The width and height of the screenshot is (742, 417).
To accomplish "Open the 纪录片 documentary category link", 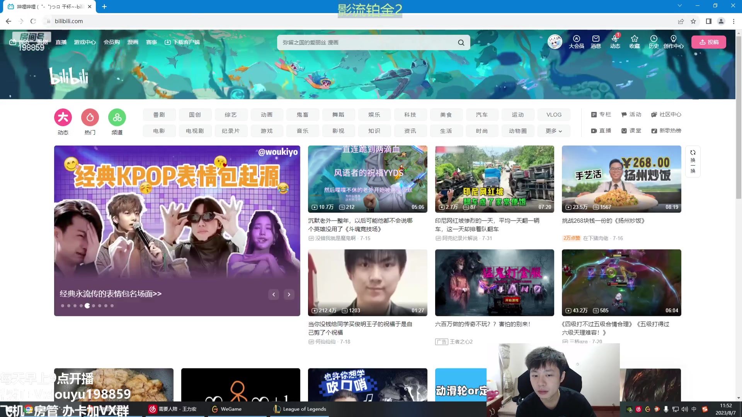I will [231, 131].
